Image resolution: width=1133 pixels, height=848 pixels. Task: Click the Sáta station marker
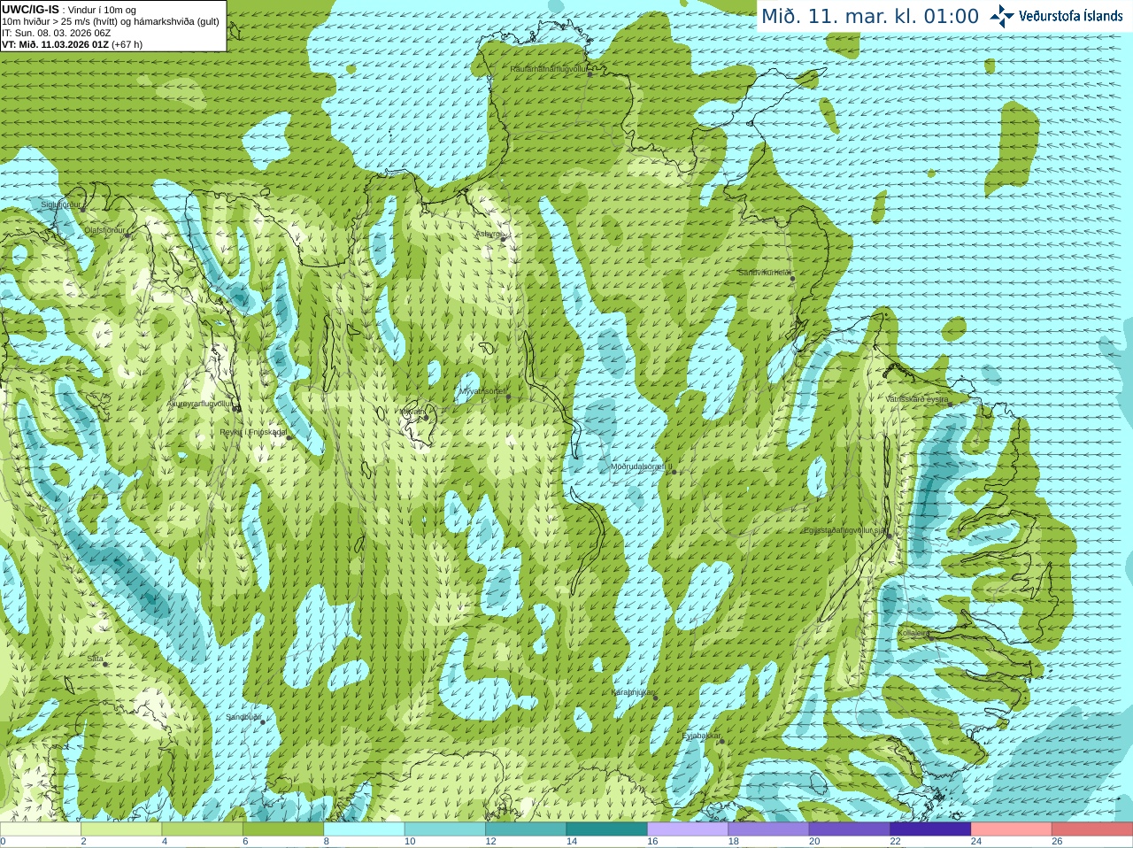[106, 664]
